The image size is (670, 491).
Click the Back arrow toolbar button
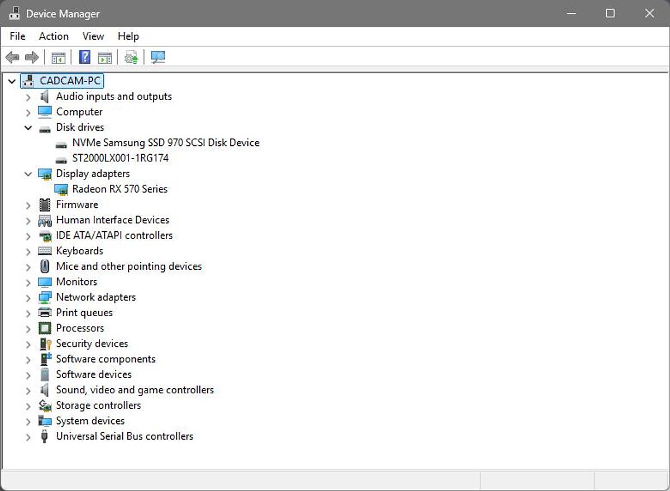point(12,57)
